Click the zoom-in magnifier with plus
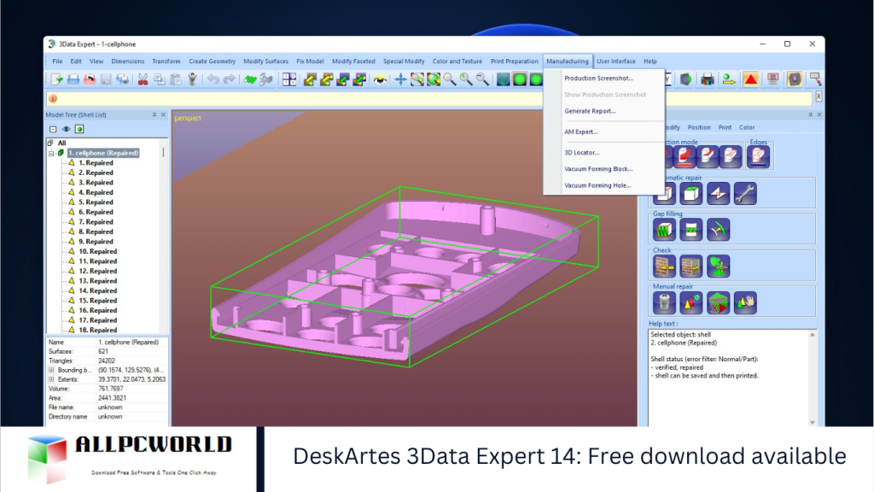 point(466,79)
